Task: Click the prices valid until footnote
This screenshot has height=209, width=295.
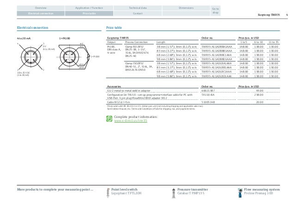Action: (x=155, y=106)
